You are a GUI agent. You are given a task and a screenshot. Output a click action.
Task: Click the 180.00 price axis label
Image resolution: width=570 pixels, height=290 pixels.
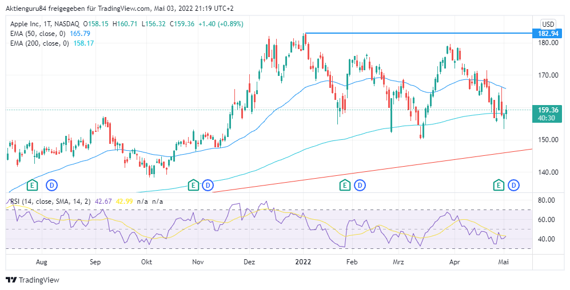tap(548, 43)
